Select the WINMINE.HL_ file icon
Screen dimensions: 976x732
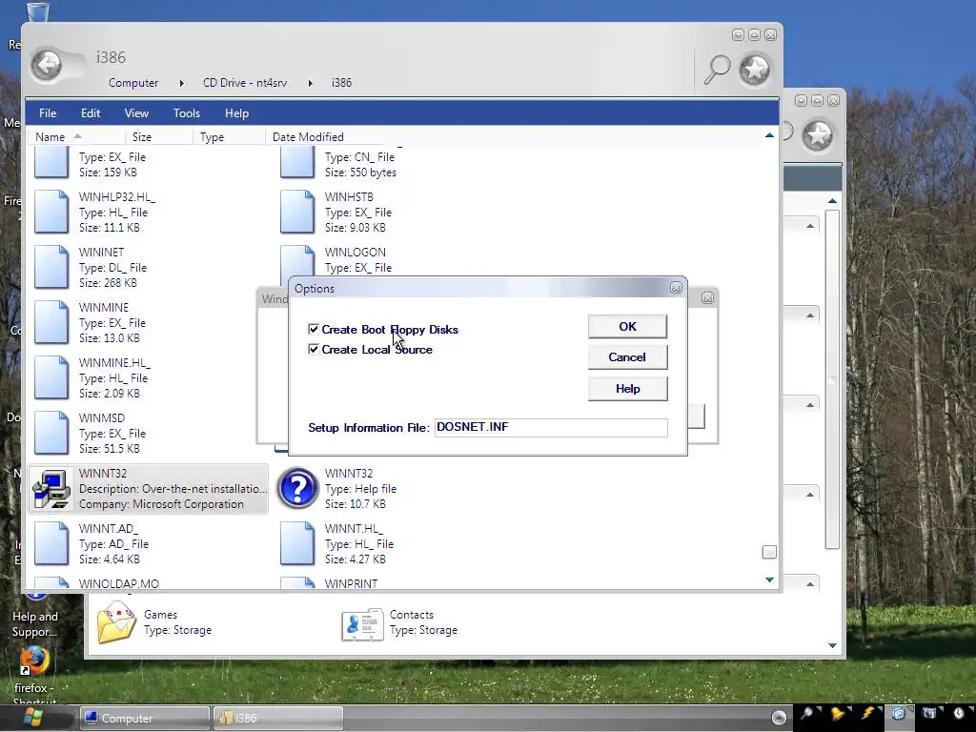pyautogui.click(x=51, y=377)
